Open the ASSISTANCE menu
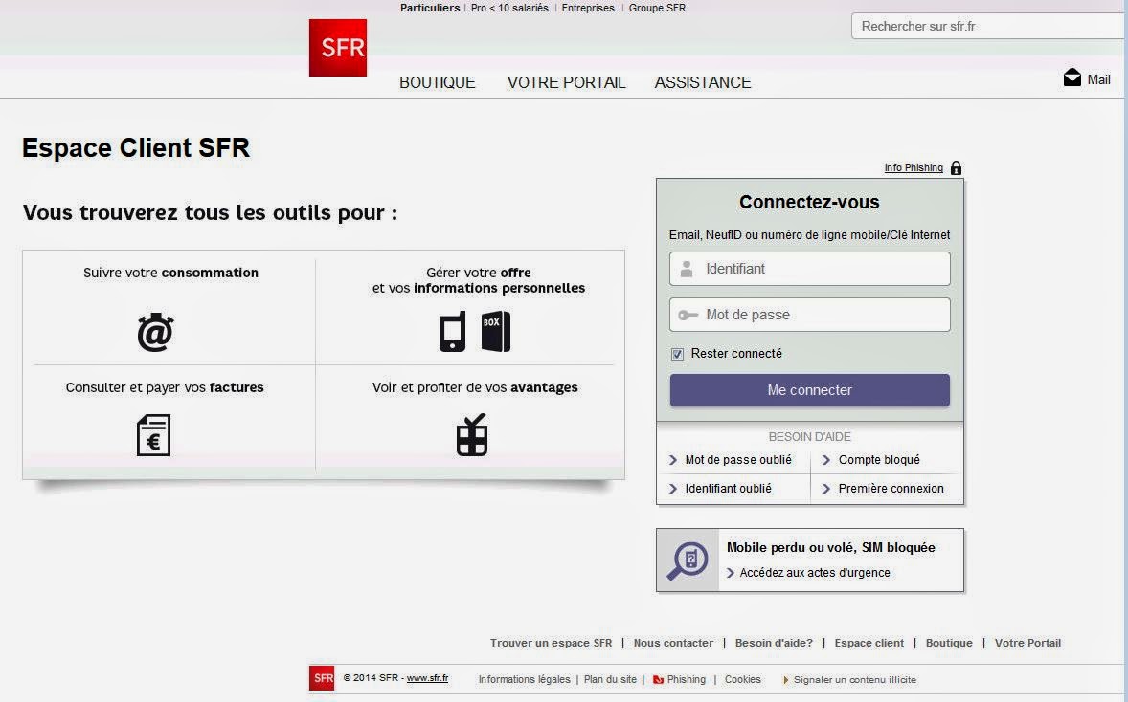This screenshot has height=702, width=1128. tap(703, 82)
